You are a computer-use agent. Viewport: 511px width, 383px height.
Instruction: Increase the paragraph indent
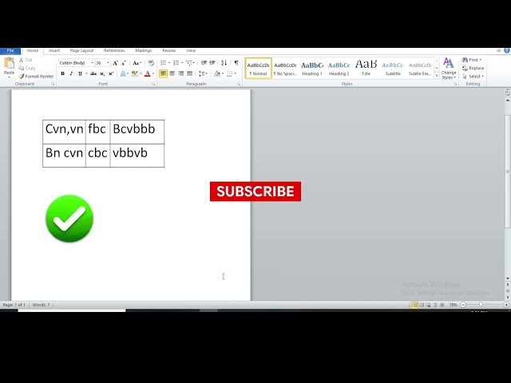[212, 63]
